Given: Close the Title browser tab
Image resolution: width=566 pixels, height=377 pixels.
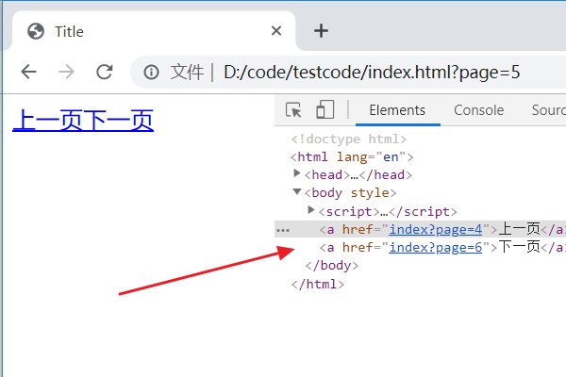Looking at the screenshot, I should click(x=276, y=31).
